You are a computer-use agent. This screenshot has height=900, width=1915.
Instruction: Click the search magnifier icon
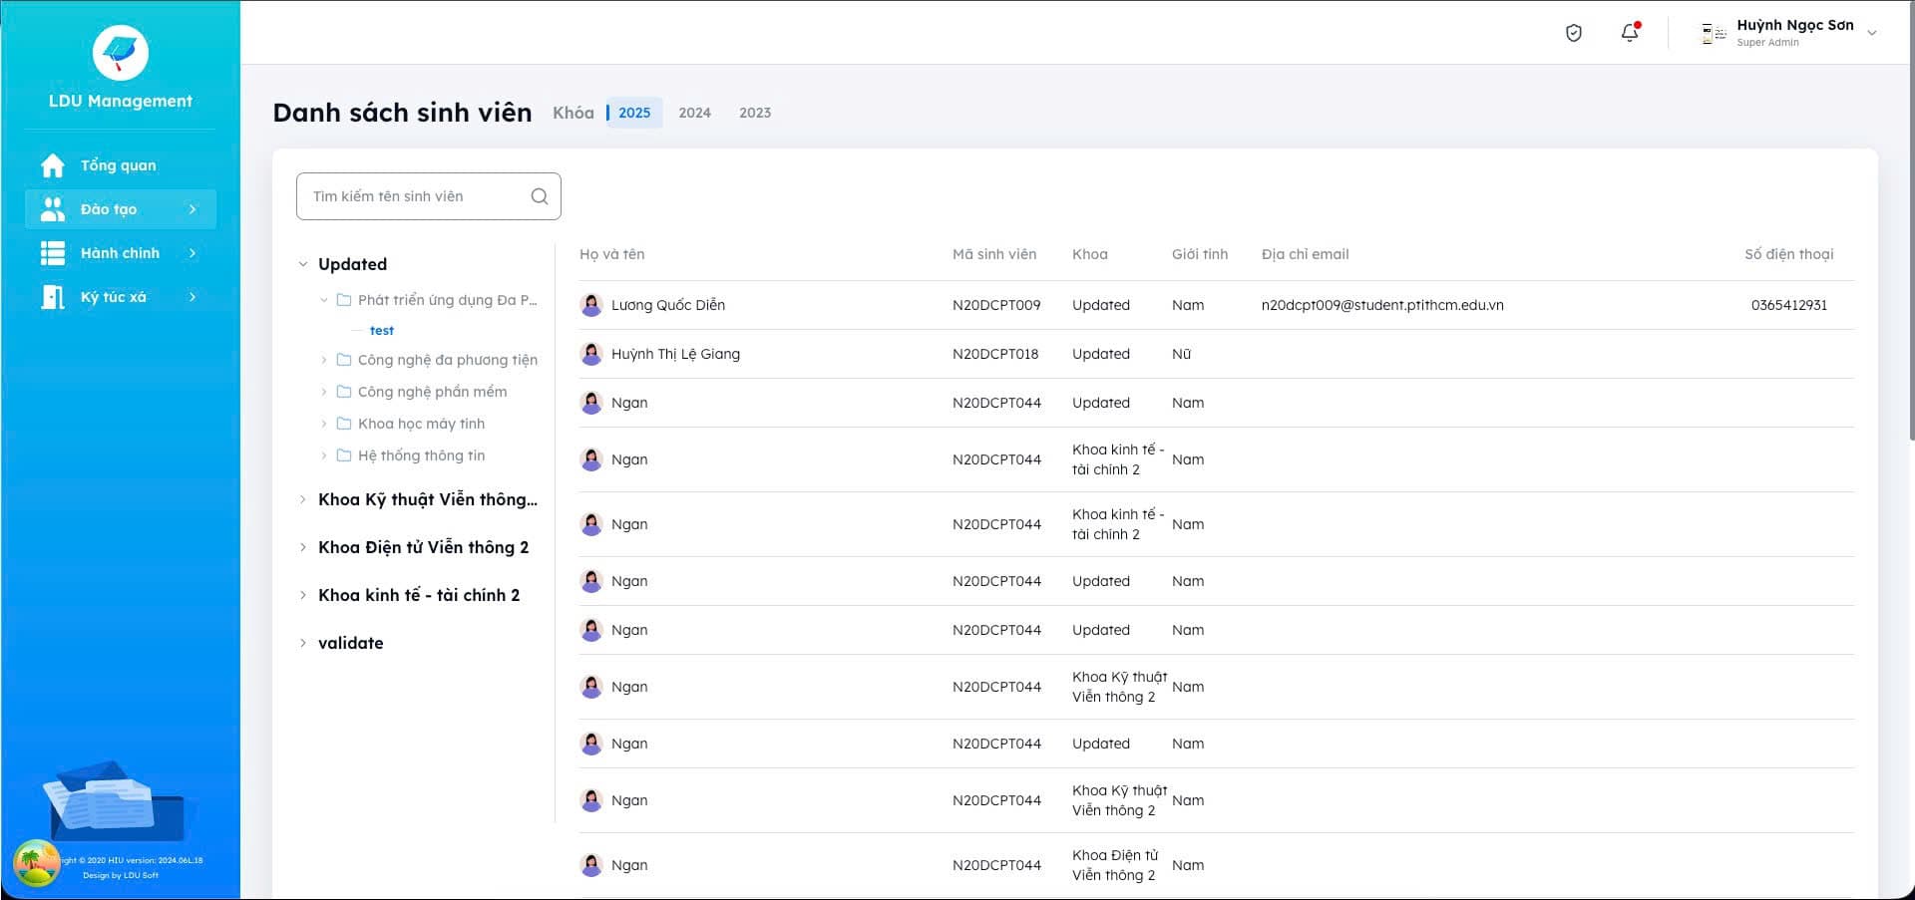point(540,196)
